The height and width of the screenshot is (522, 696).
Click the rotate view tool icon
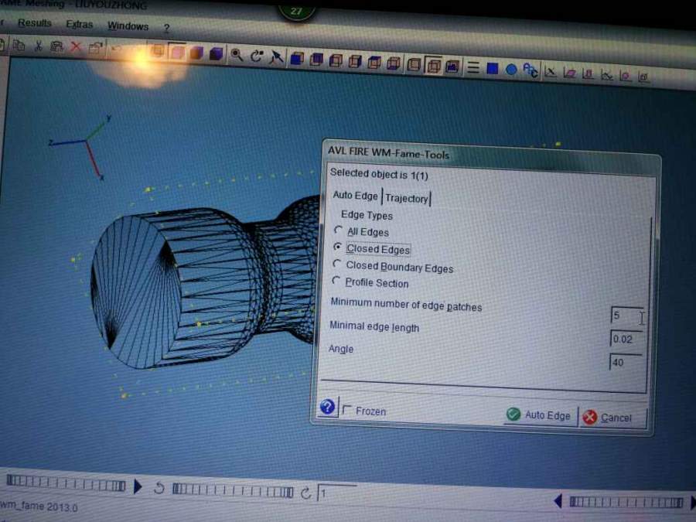coord(256,56)
